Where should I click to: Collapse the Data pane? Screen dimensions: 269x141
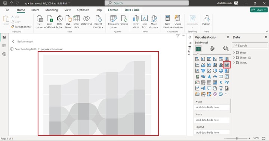point(266,37)
